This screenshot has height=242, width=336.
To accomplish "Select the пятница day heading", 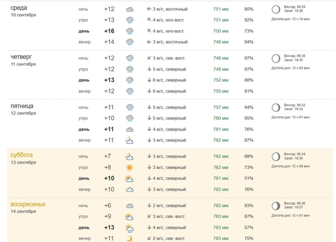I will 22,106.
